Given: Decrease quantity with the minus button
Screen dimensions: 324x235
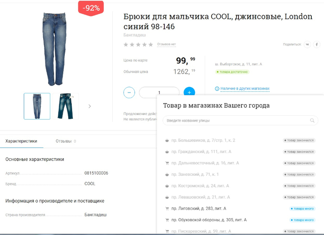Looking at the screenshot, I should click(x=129, y=92).
